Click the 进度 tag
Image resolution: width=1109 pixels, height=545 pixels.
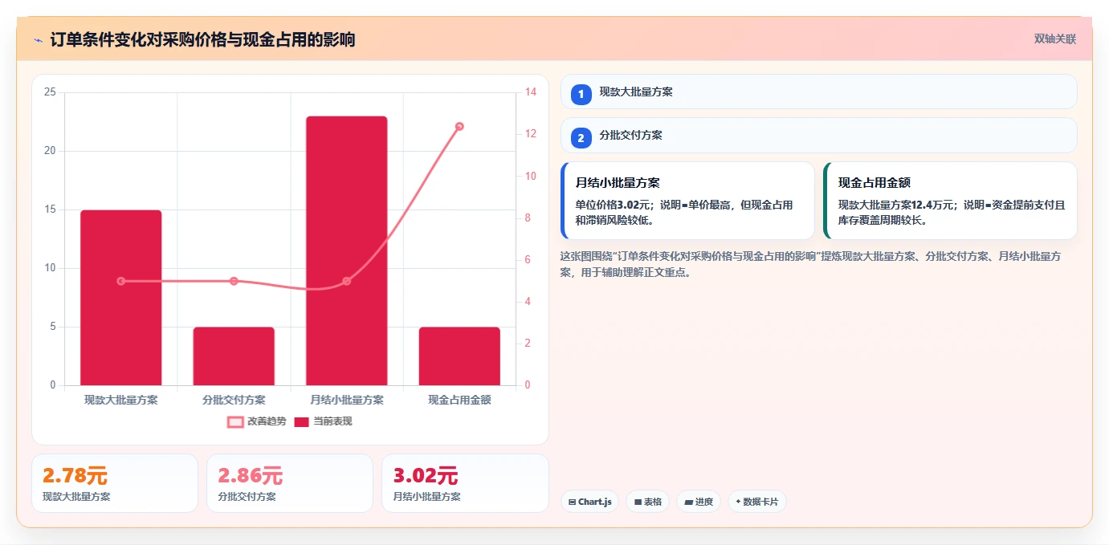coord(699,502)
